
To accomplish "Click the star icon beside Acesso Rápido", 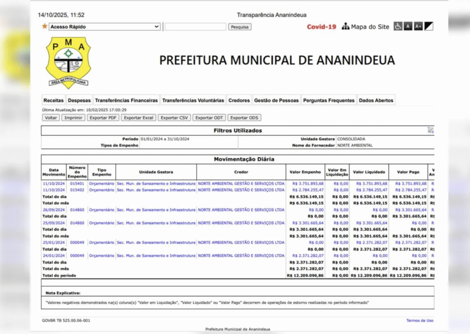I will pos(45,27).
